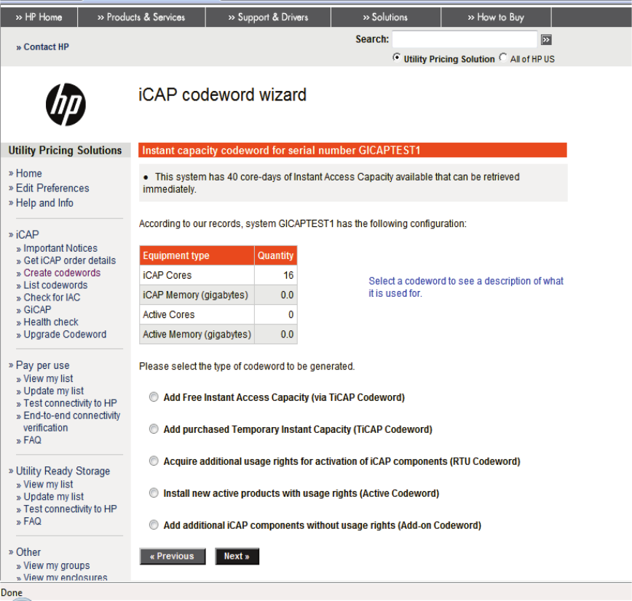The height and width of the screenshot is (601, 632).
Task: Open FAQ under Pay per use
Action: click(x=32, y=440)
